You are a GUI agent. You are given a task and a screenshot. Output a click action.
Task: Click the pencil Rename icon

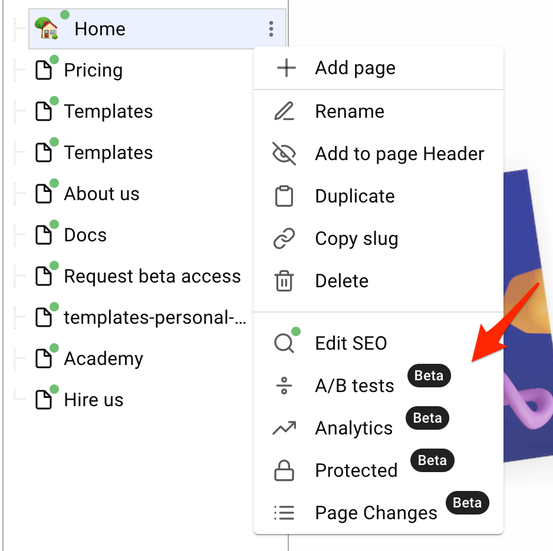284,111
